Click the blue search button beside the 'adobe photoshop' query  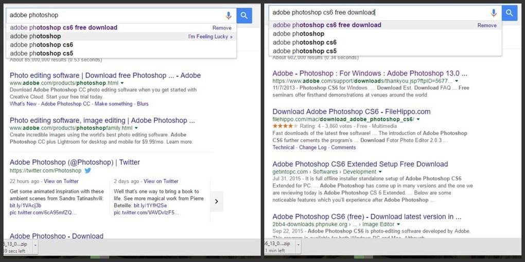tap(244, 15)
